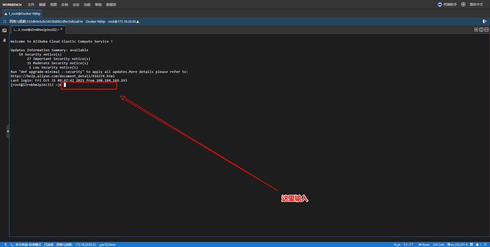Collapse the left side panel handle

(7, 131)
